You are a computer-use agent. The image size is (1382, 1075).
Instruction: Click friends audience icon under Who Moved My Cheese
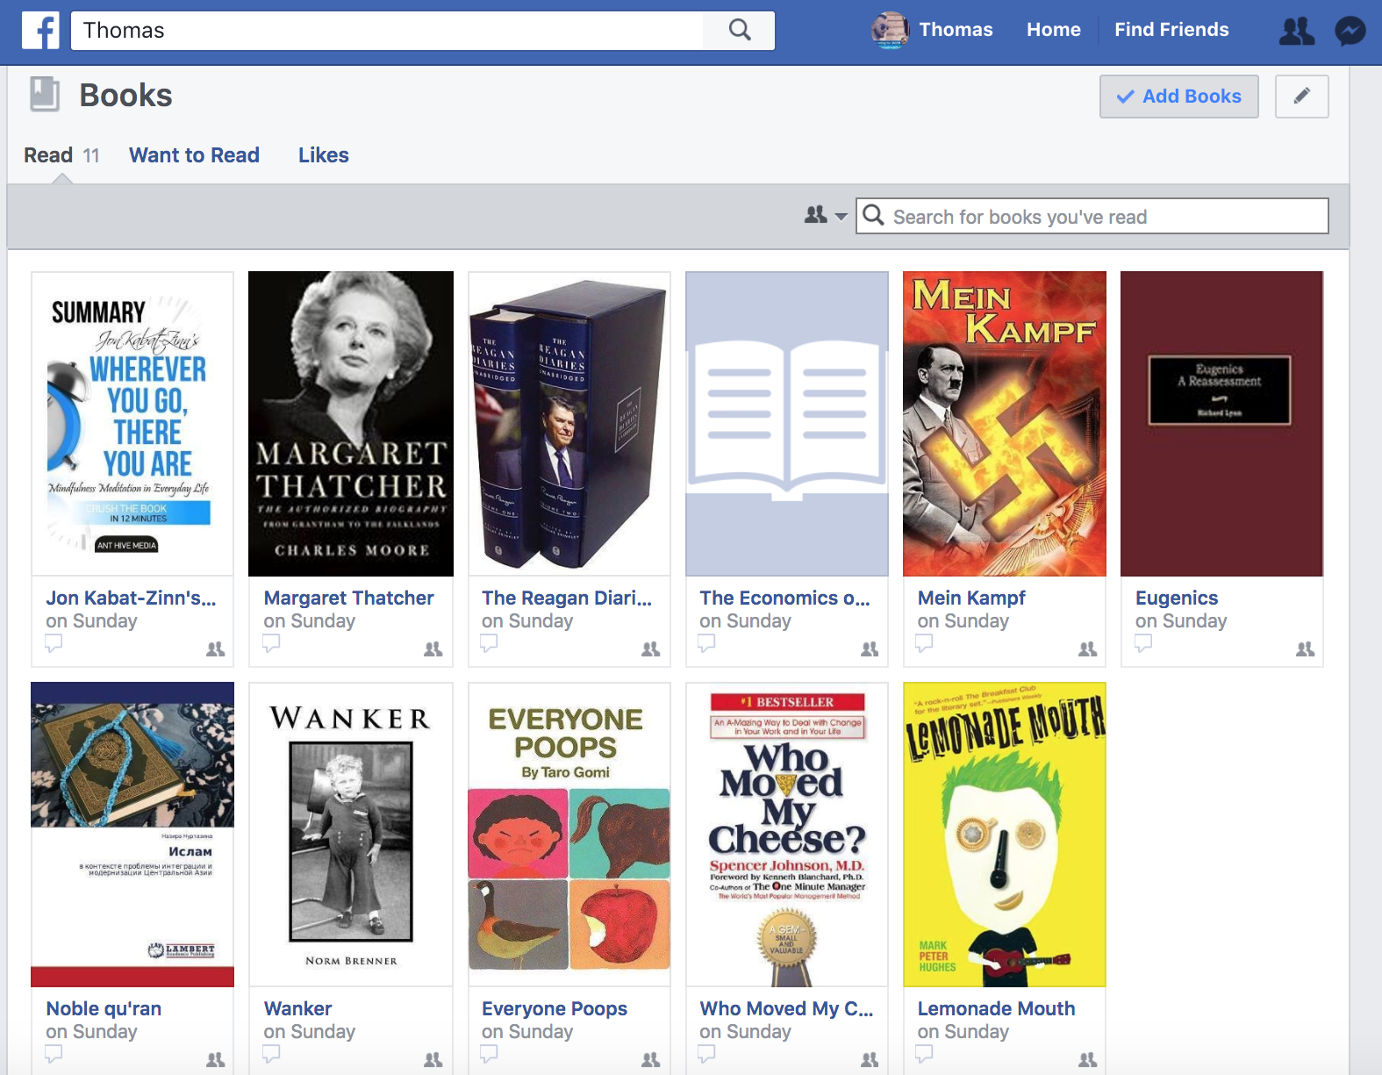[870, 1060]
